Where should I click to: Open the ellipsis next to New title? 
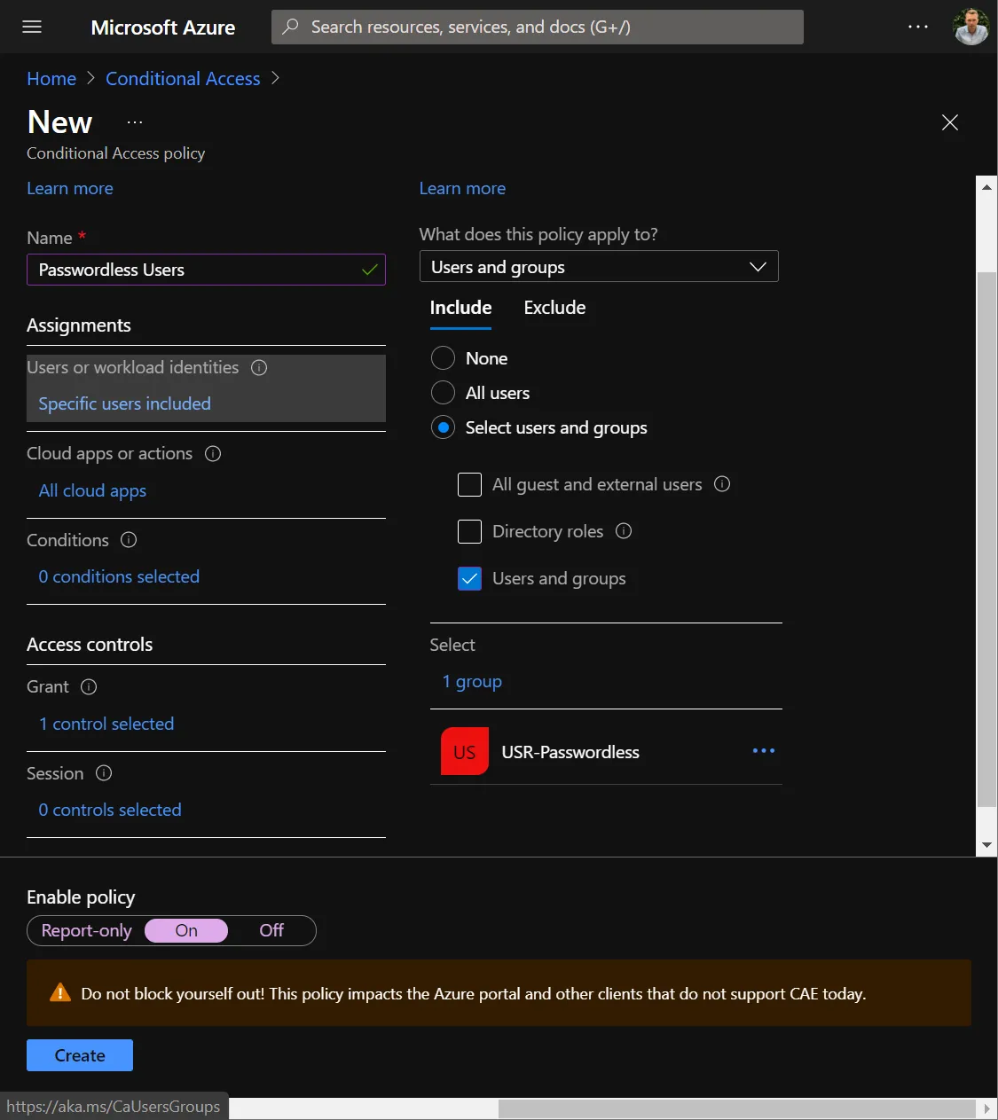pos(135,122)
